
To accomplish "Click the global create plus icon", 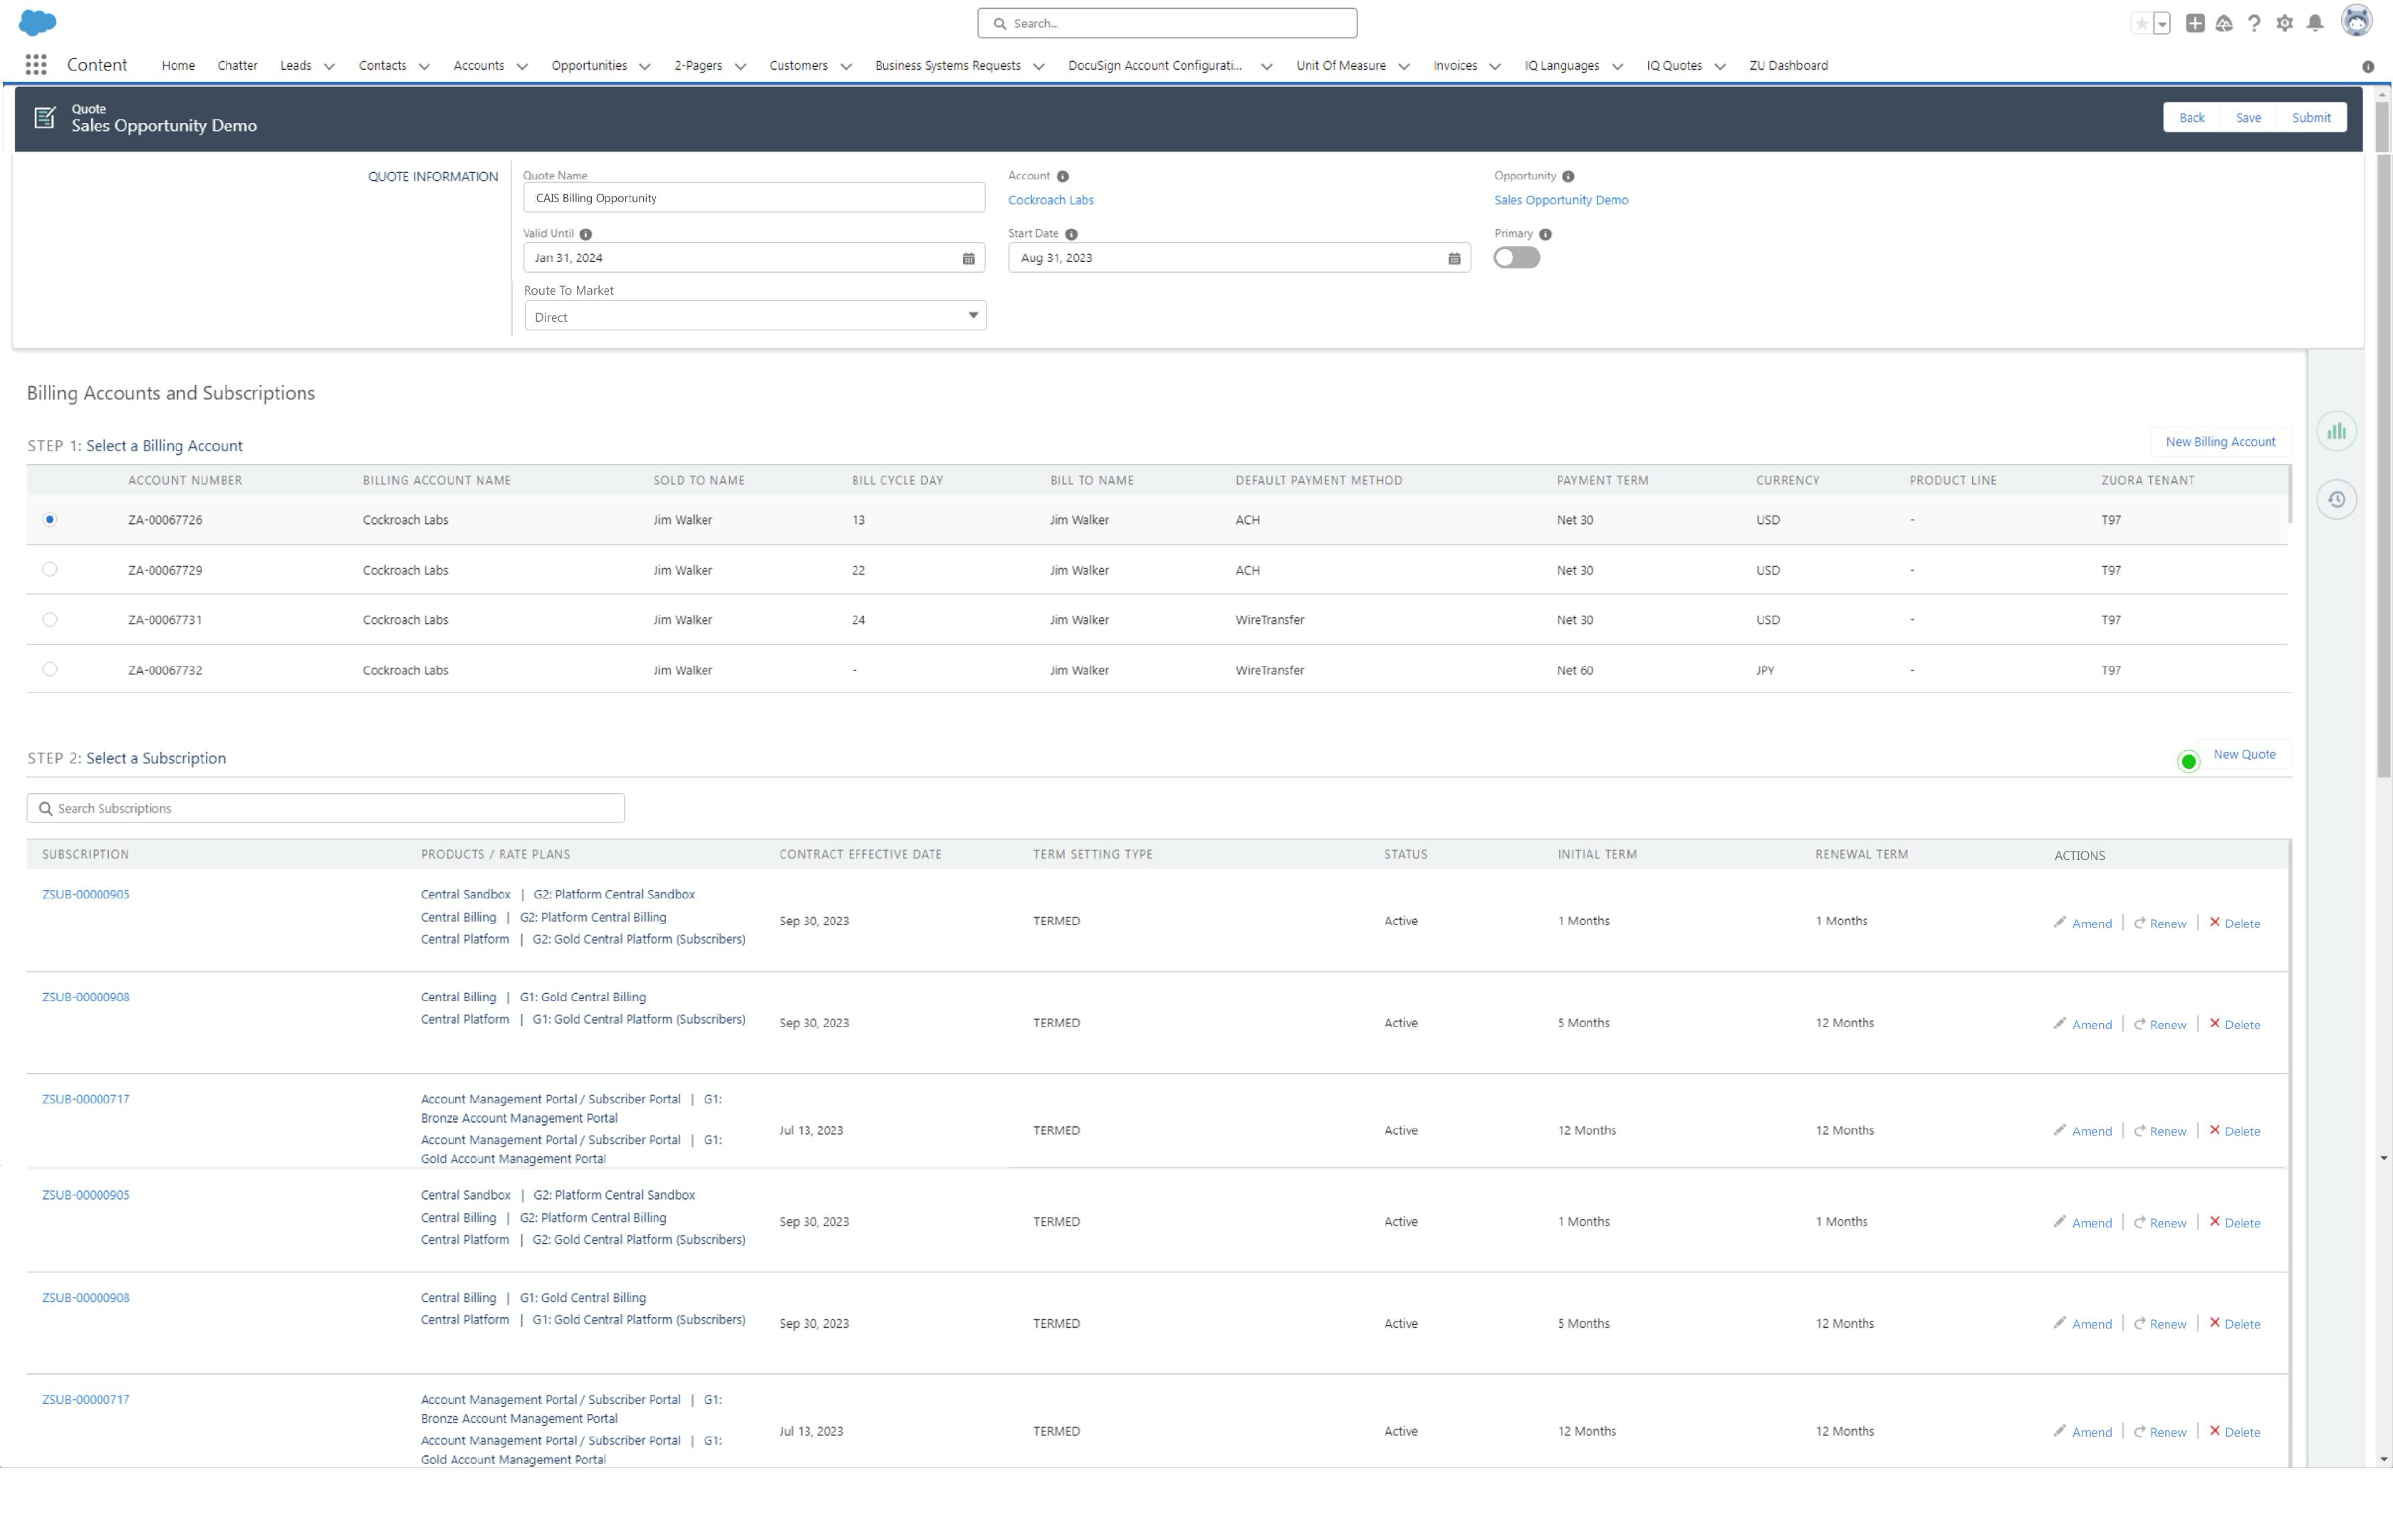I will (x=2195, y=22).
